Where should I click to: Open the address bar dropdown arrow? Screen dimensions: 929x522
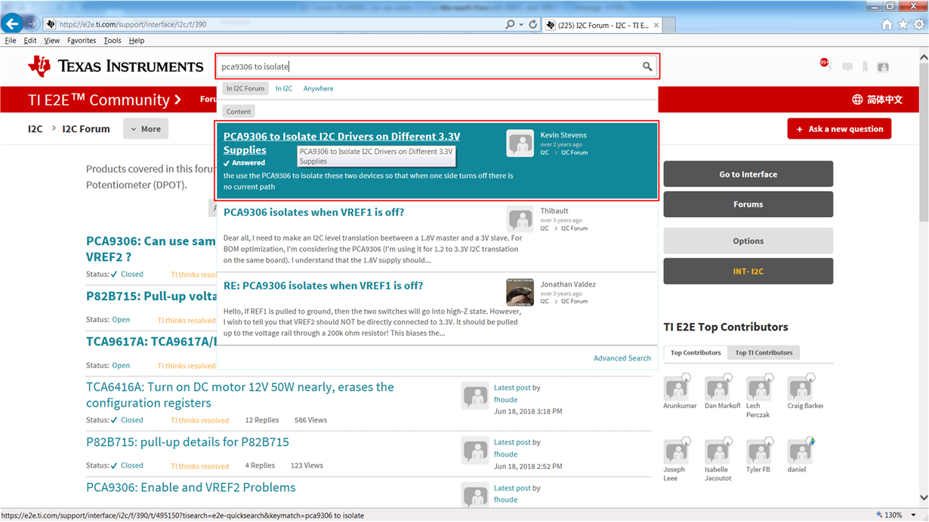(521, 25)
